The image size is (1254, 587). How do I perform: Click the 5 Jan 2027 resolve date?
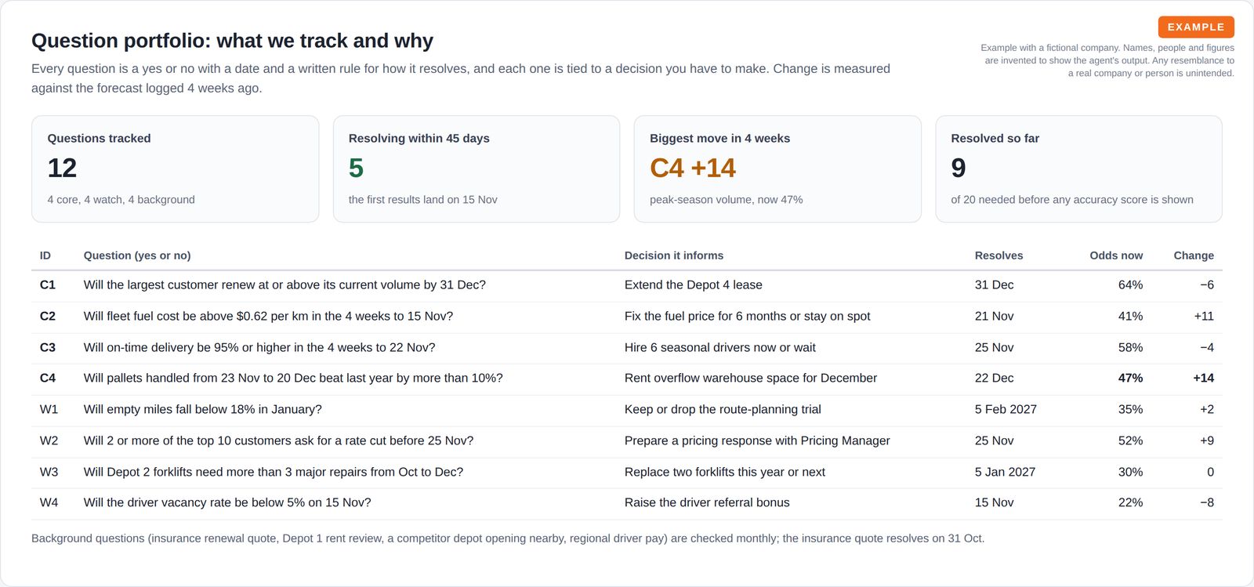click(x=1005, y=473)
